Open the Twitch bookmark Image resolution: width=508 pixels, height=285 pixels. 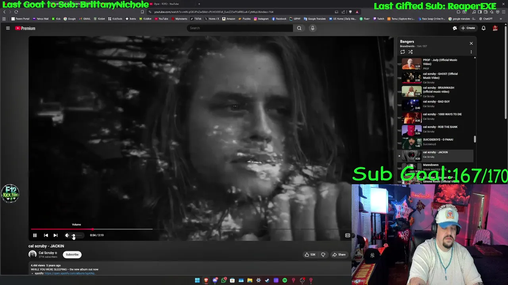click(x=378, y=19)
